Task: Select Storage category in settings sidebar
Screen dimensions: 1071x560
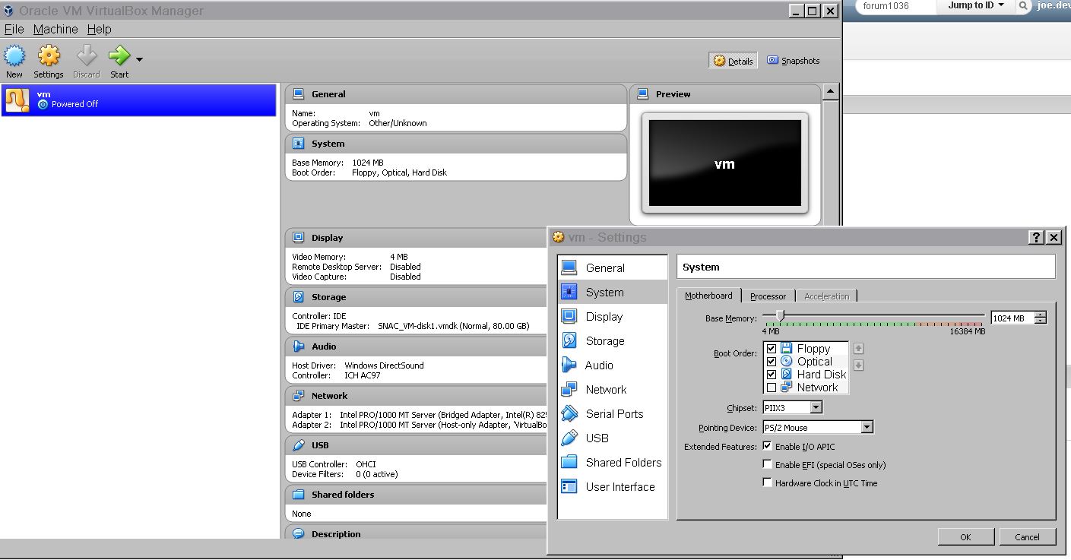Action: pyautogui.click(x=604, y=341)
